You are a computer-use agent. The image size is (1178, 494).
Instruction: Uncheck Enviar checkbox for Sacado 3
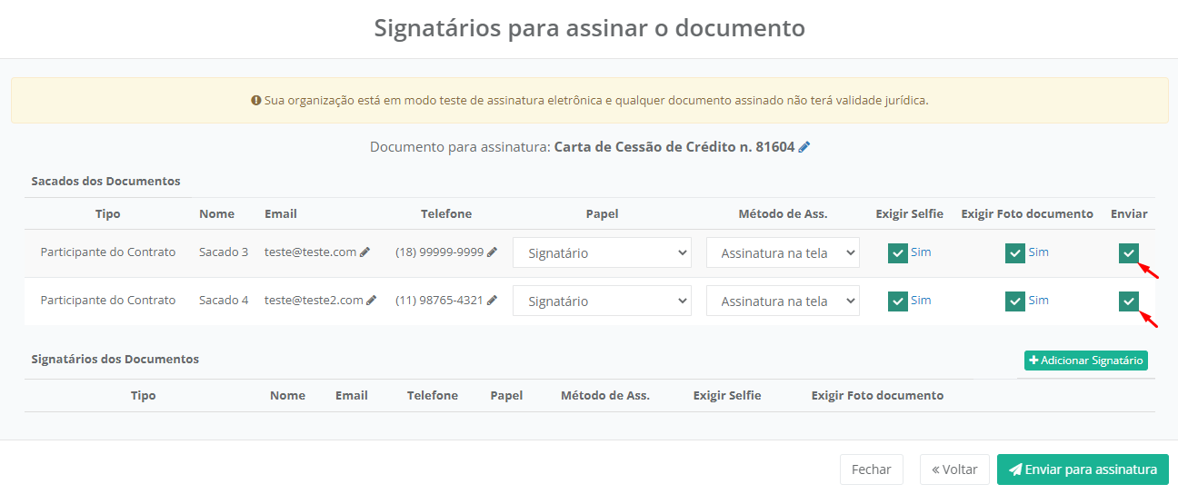tap(1129, 253)
